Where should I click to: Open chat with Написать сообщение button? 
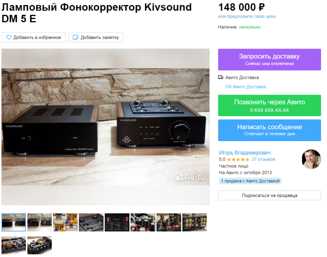click(269, 130)
